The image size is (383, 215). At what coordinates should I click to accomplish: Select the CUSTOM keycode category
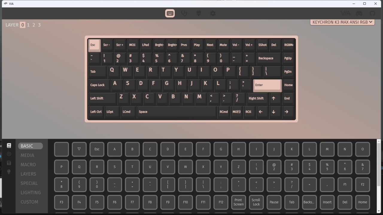(x=29, y=202)
